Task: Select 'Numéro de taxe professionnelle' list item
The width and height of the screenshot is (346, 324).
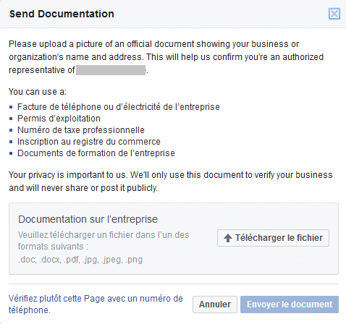Action: (81, 130)
